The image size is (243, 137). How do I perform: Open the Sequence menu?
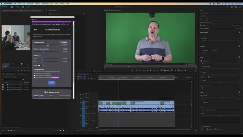coord(30,3)
